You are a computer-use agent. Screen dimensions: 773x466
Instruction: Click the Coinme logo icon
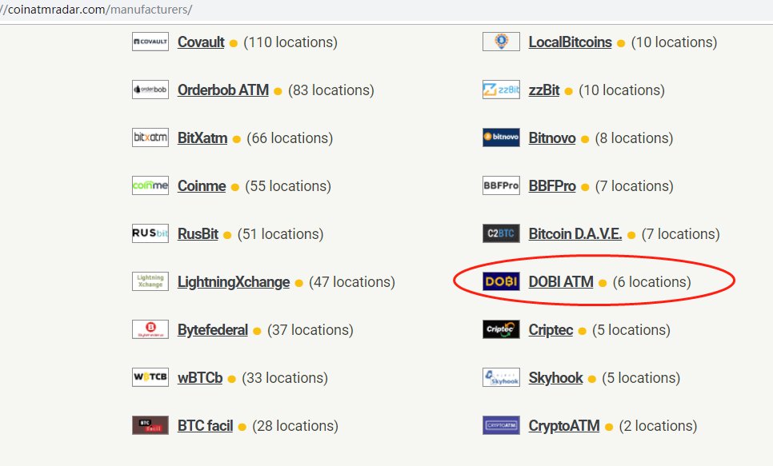tap(150, 185)
